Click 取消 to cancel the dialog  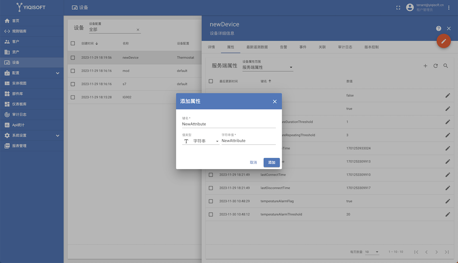(253, 163)
